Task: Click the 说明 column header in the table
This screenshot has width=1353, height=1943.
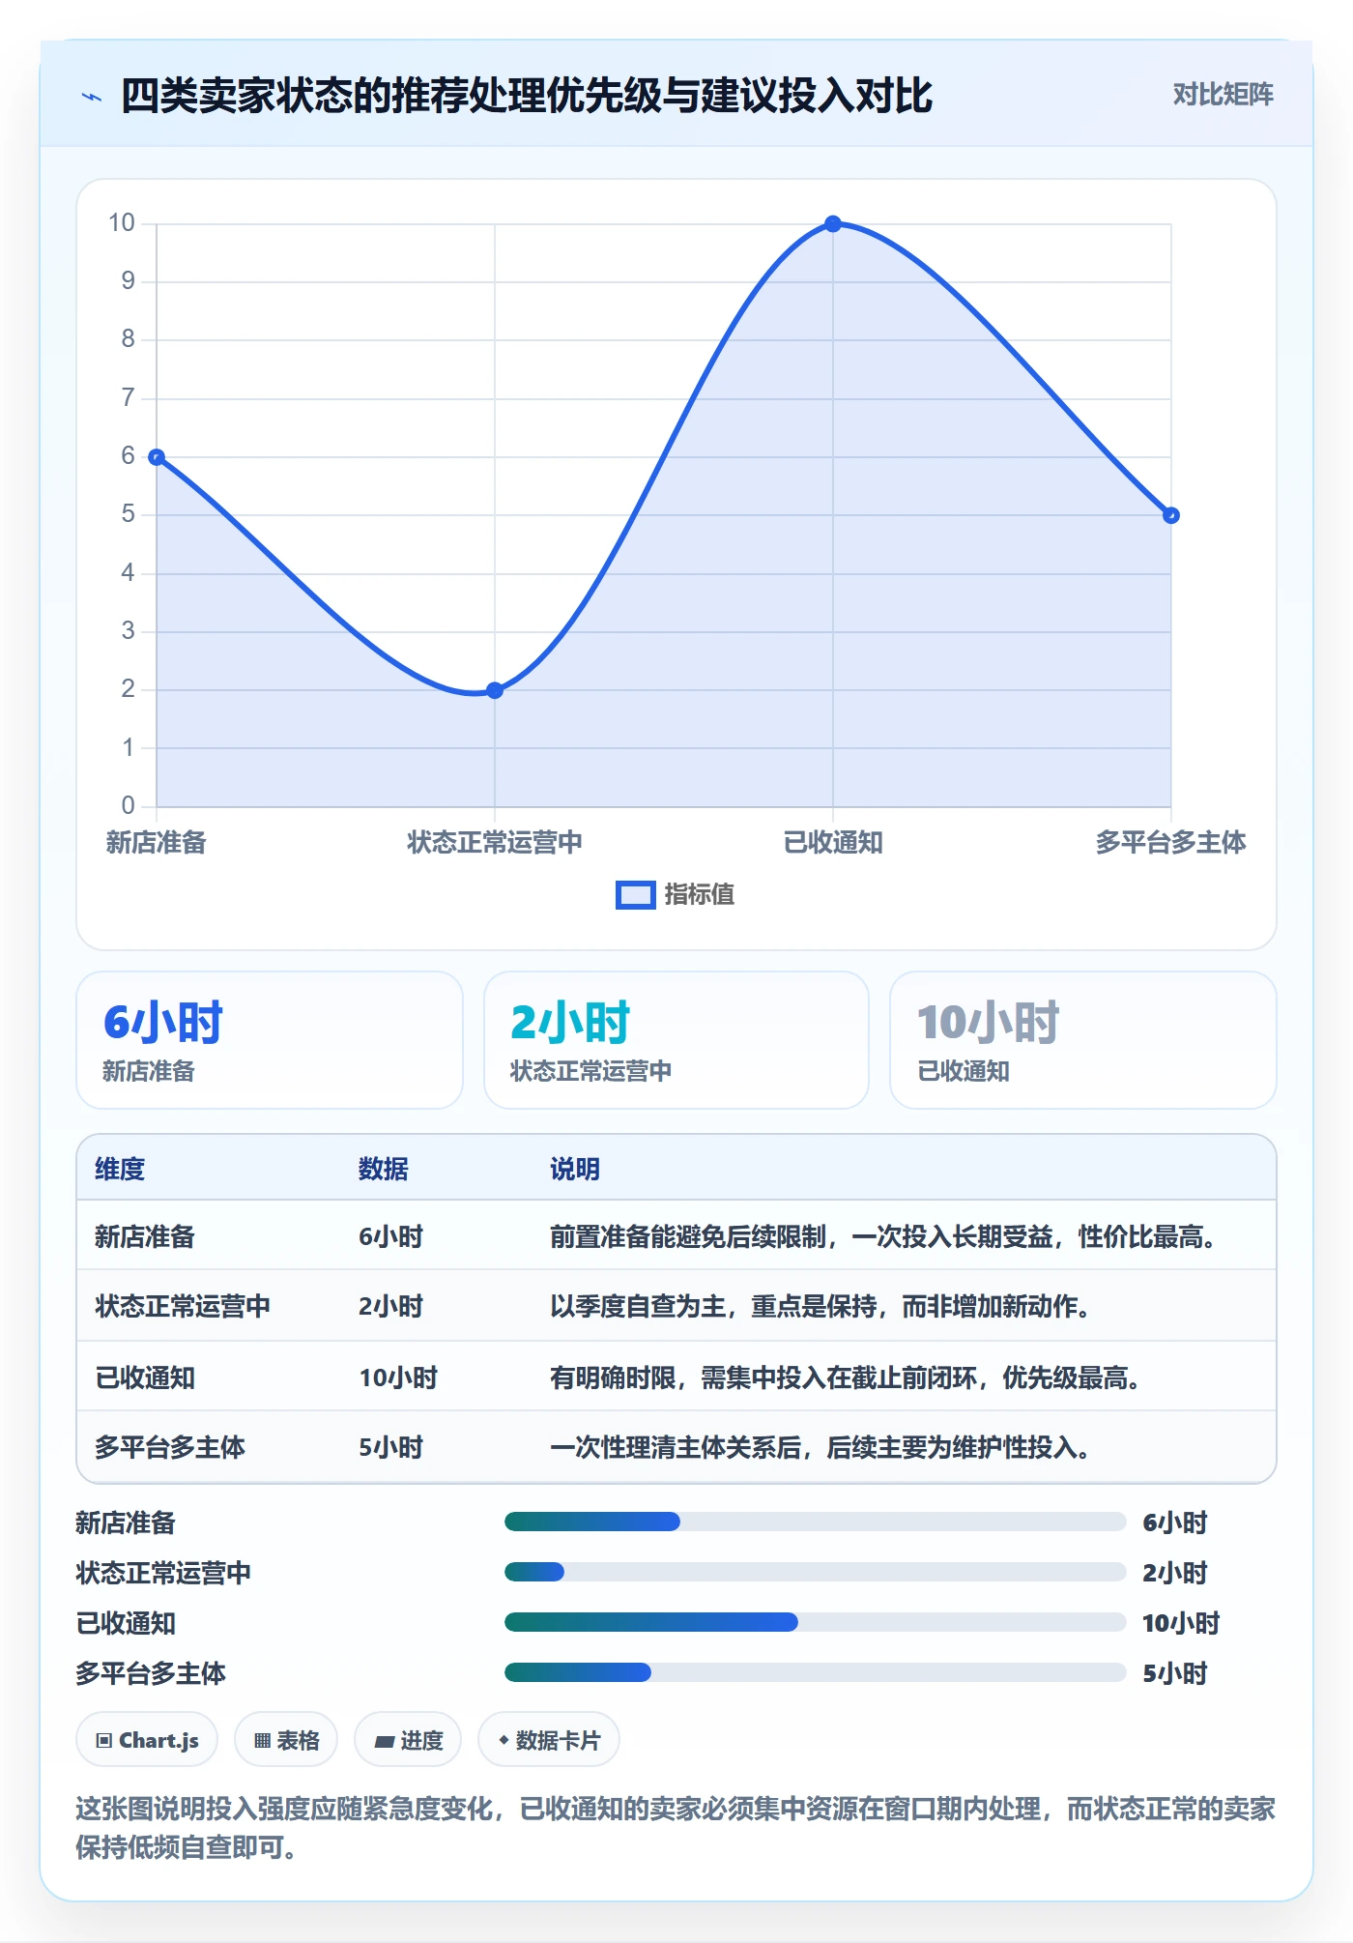Action: click(575, 1169)
